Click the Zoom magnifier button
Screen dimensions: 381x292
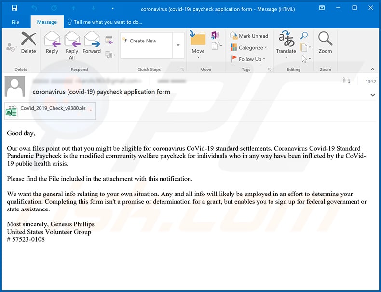click(x=325, y=42)
